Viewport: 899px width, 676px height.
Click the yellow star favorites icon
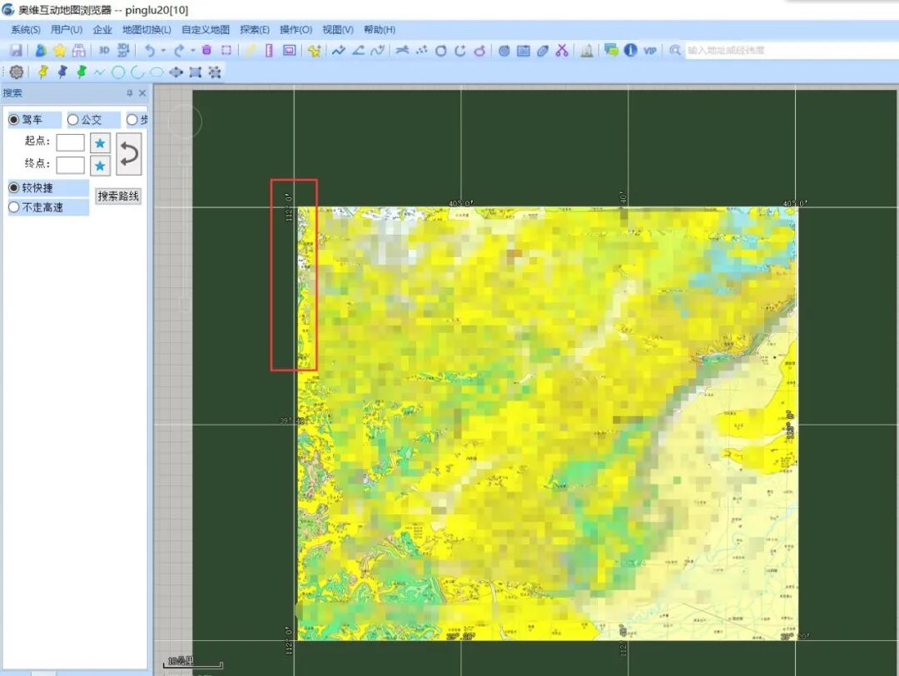tap(60, 51)
